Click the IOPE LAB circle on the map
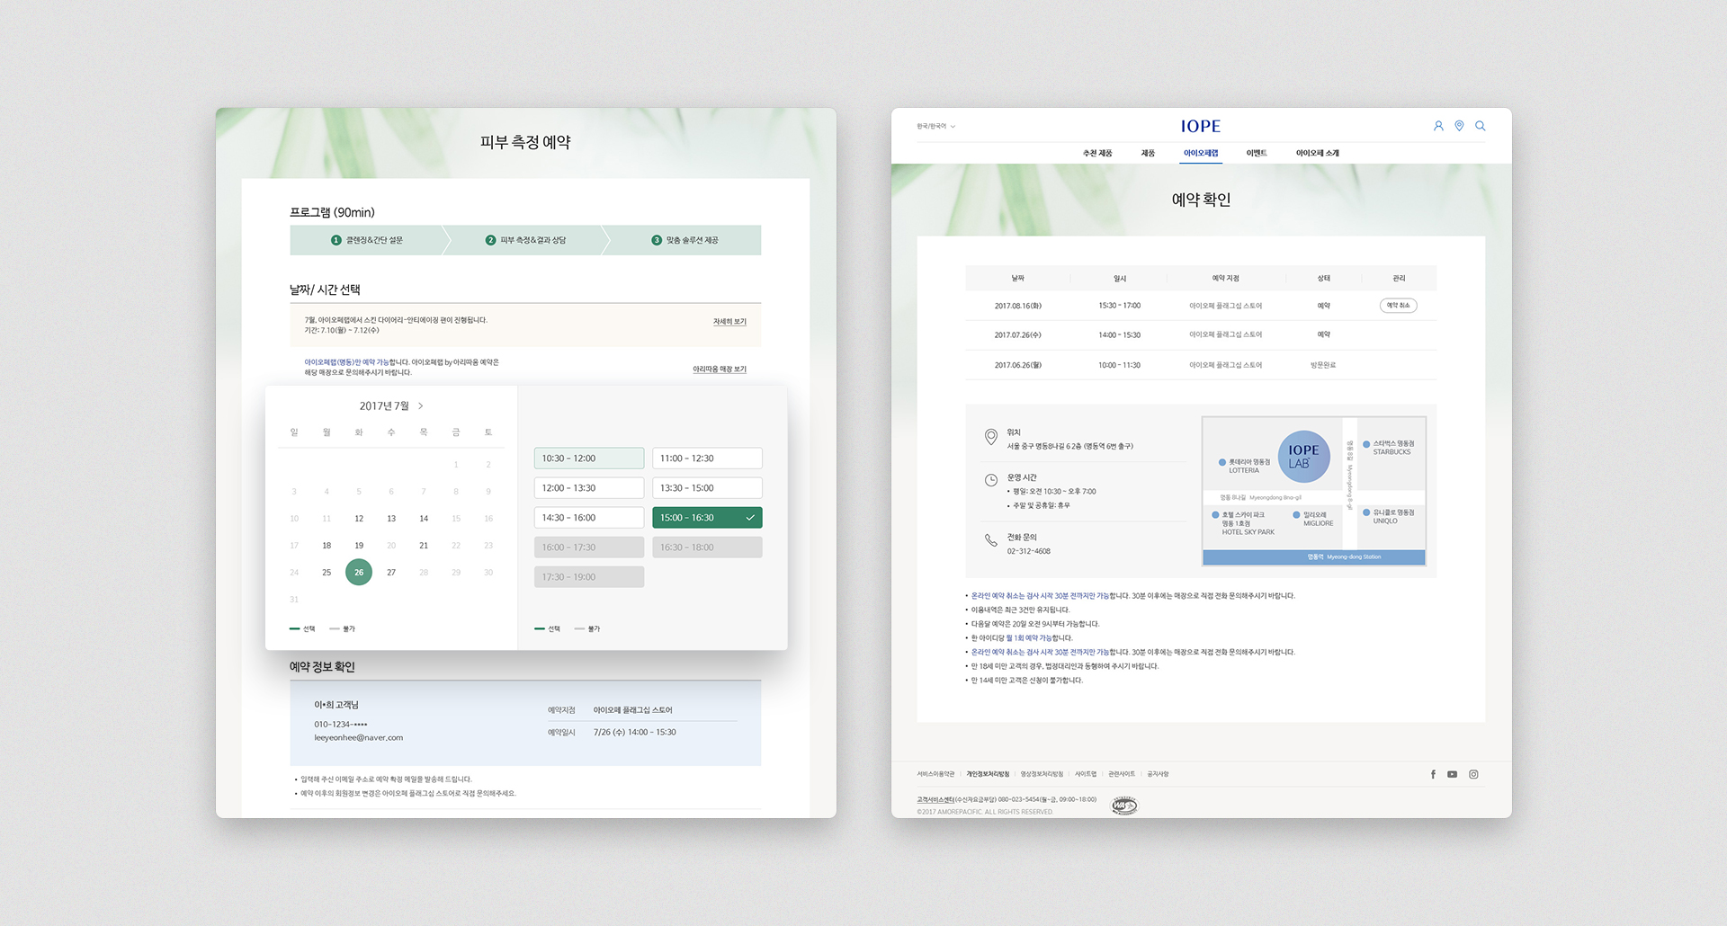 1303,457
